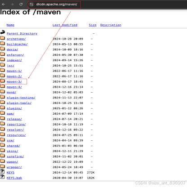Click unknown-file icon beside KEYS

coord(2,171)
